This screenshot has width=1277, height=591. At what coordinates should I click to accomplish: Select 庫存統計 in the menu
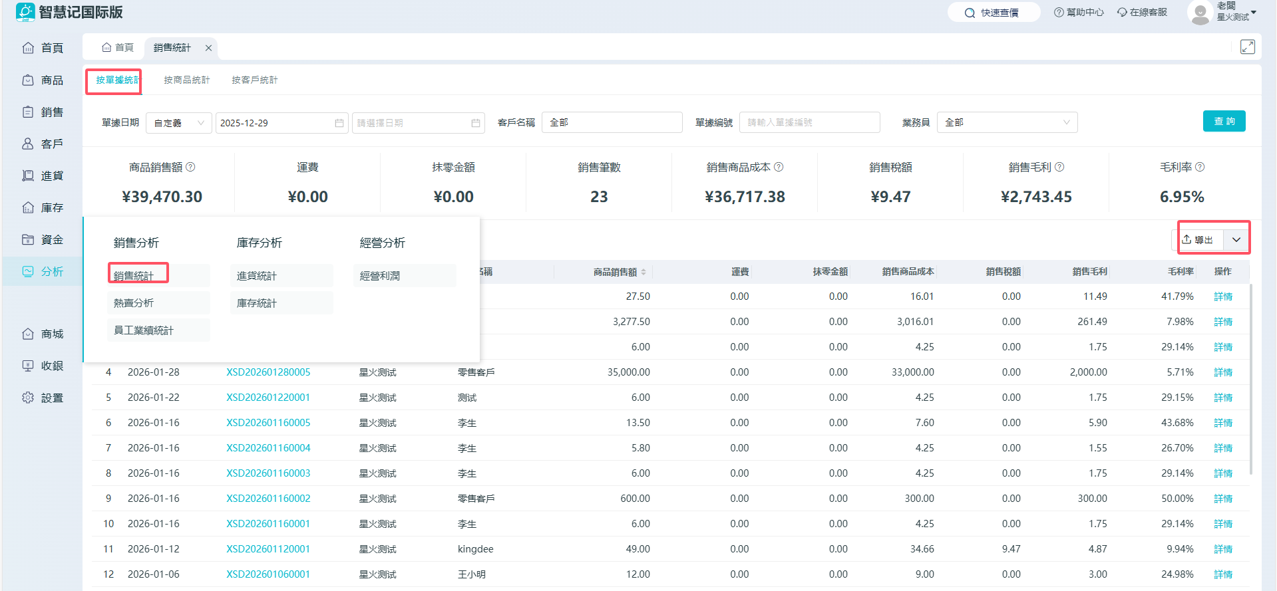click(x=257, y=303)
